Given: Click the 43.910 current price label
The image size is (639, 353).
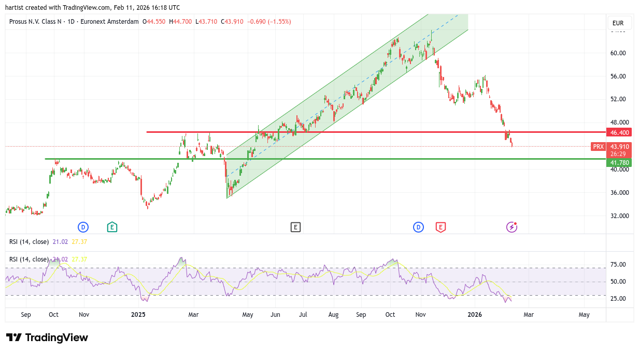Looking at the screenshot, I should (619, 147).
